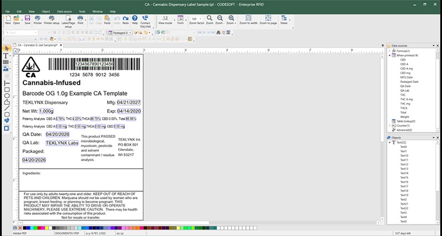
Task: Paste from clipboard using the Paste icon
Action: click(x=107, y=20)
